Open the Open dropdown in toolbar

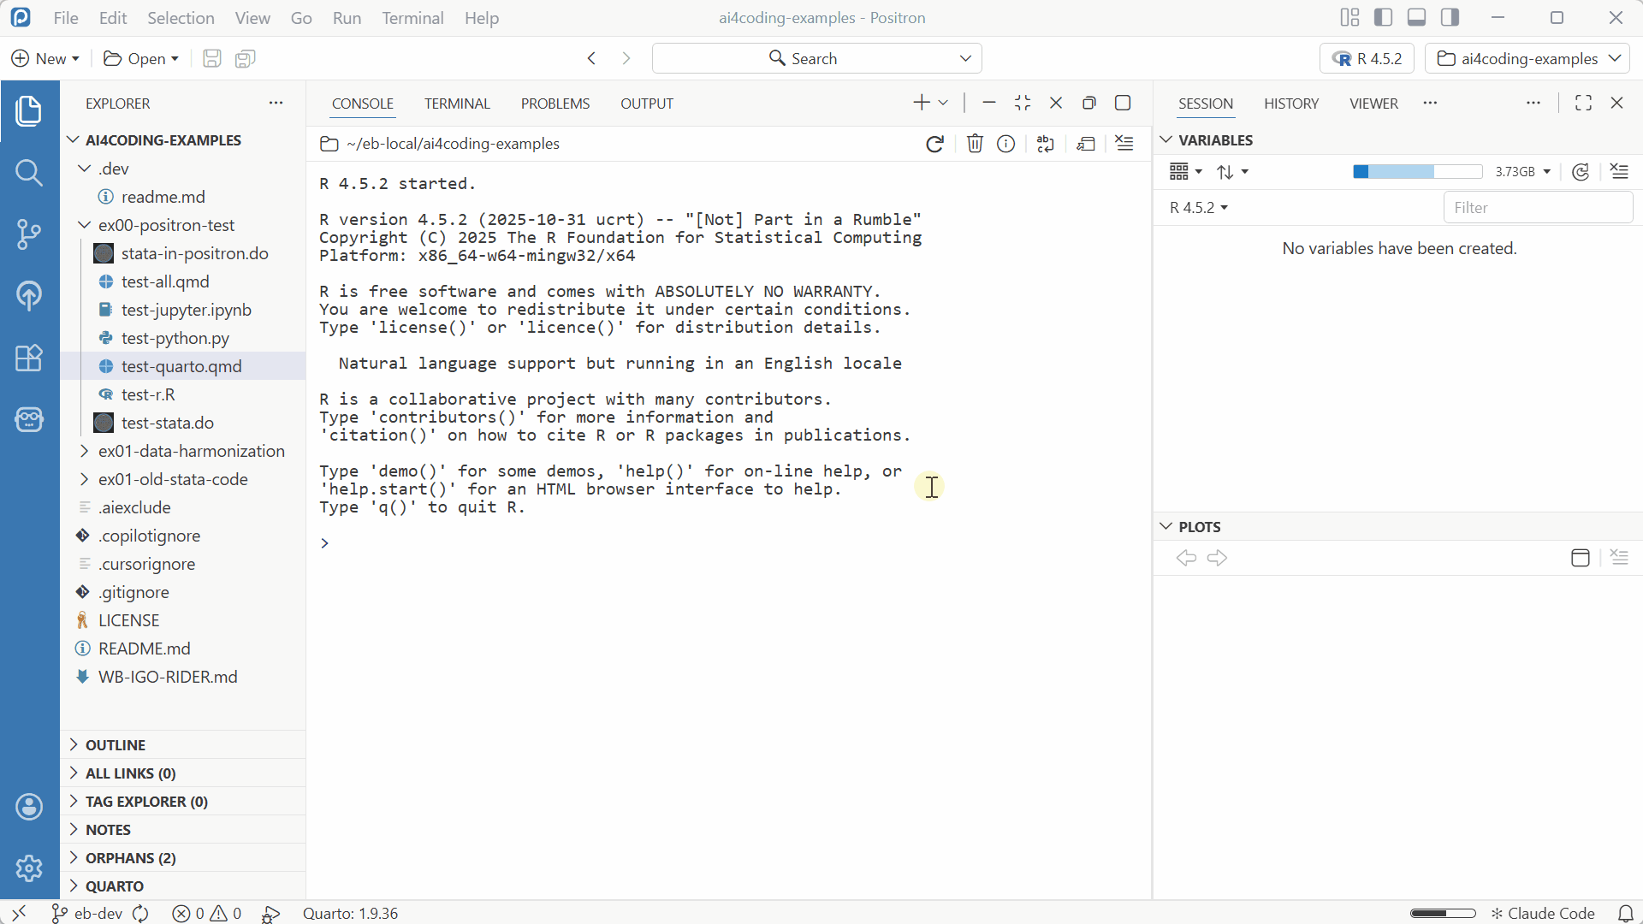(x=141, y=58)
